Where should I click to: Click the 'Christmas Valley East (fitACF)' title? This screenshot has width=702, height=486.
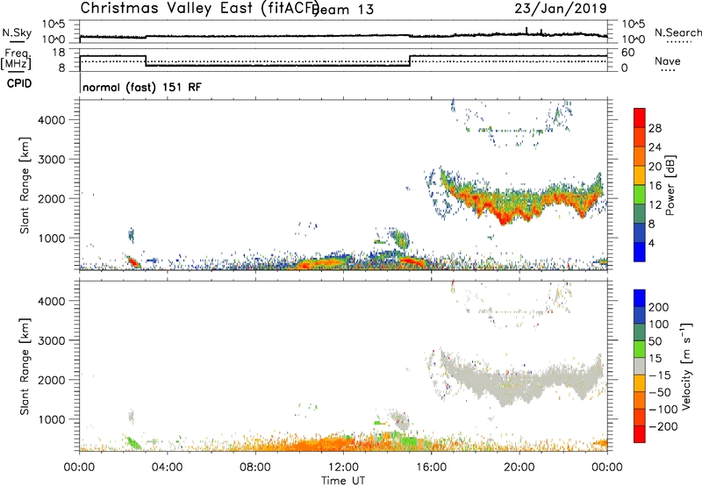(x=199, y=8)
